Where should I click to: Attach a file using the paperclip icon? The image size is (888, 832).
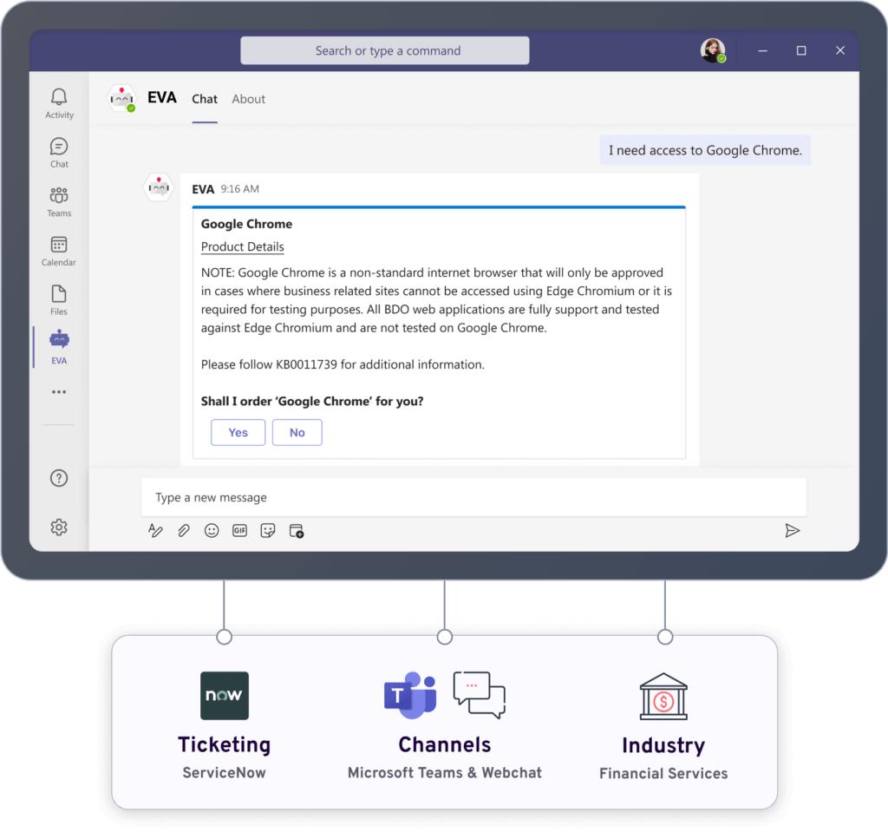[183, 530]
